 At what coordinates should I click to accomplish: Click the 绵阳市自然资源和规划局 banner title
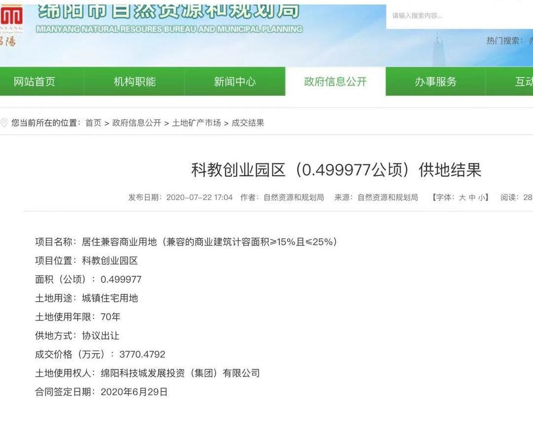[168, 11]
